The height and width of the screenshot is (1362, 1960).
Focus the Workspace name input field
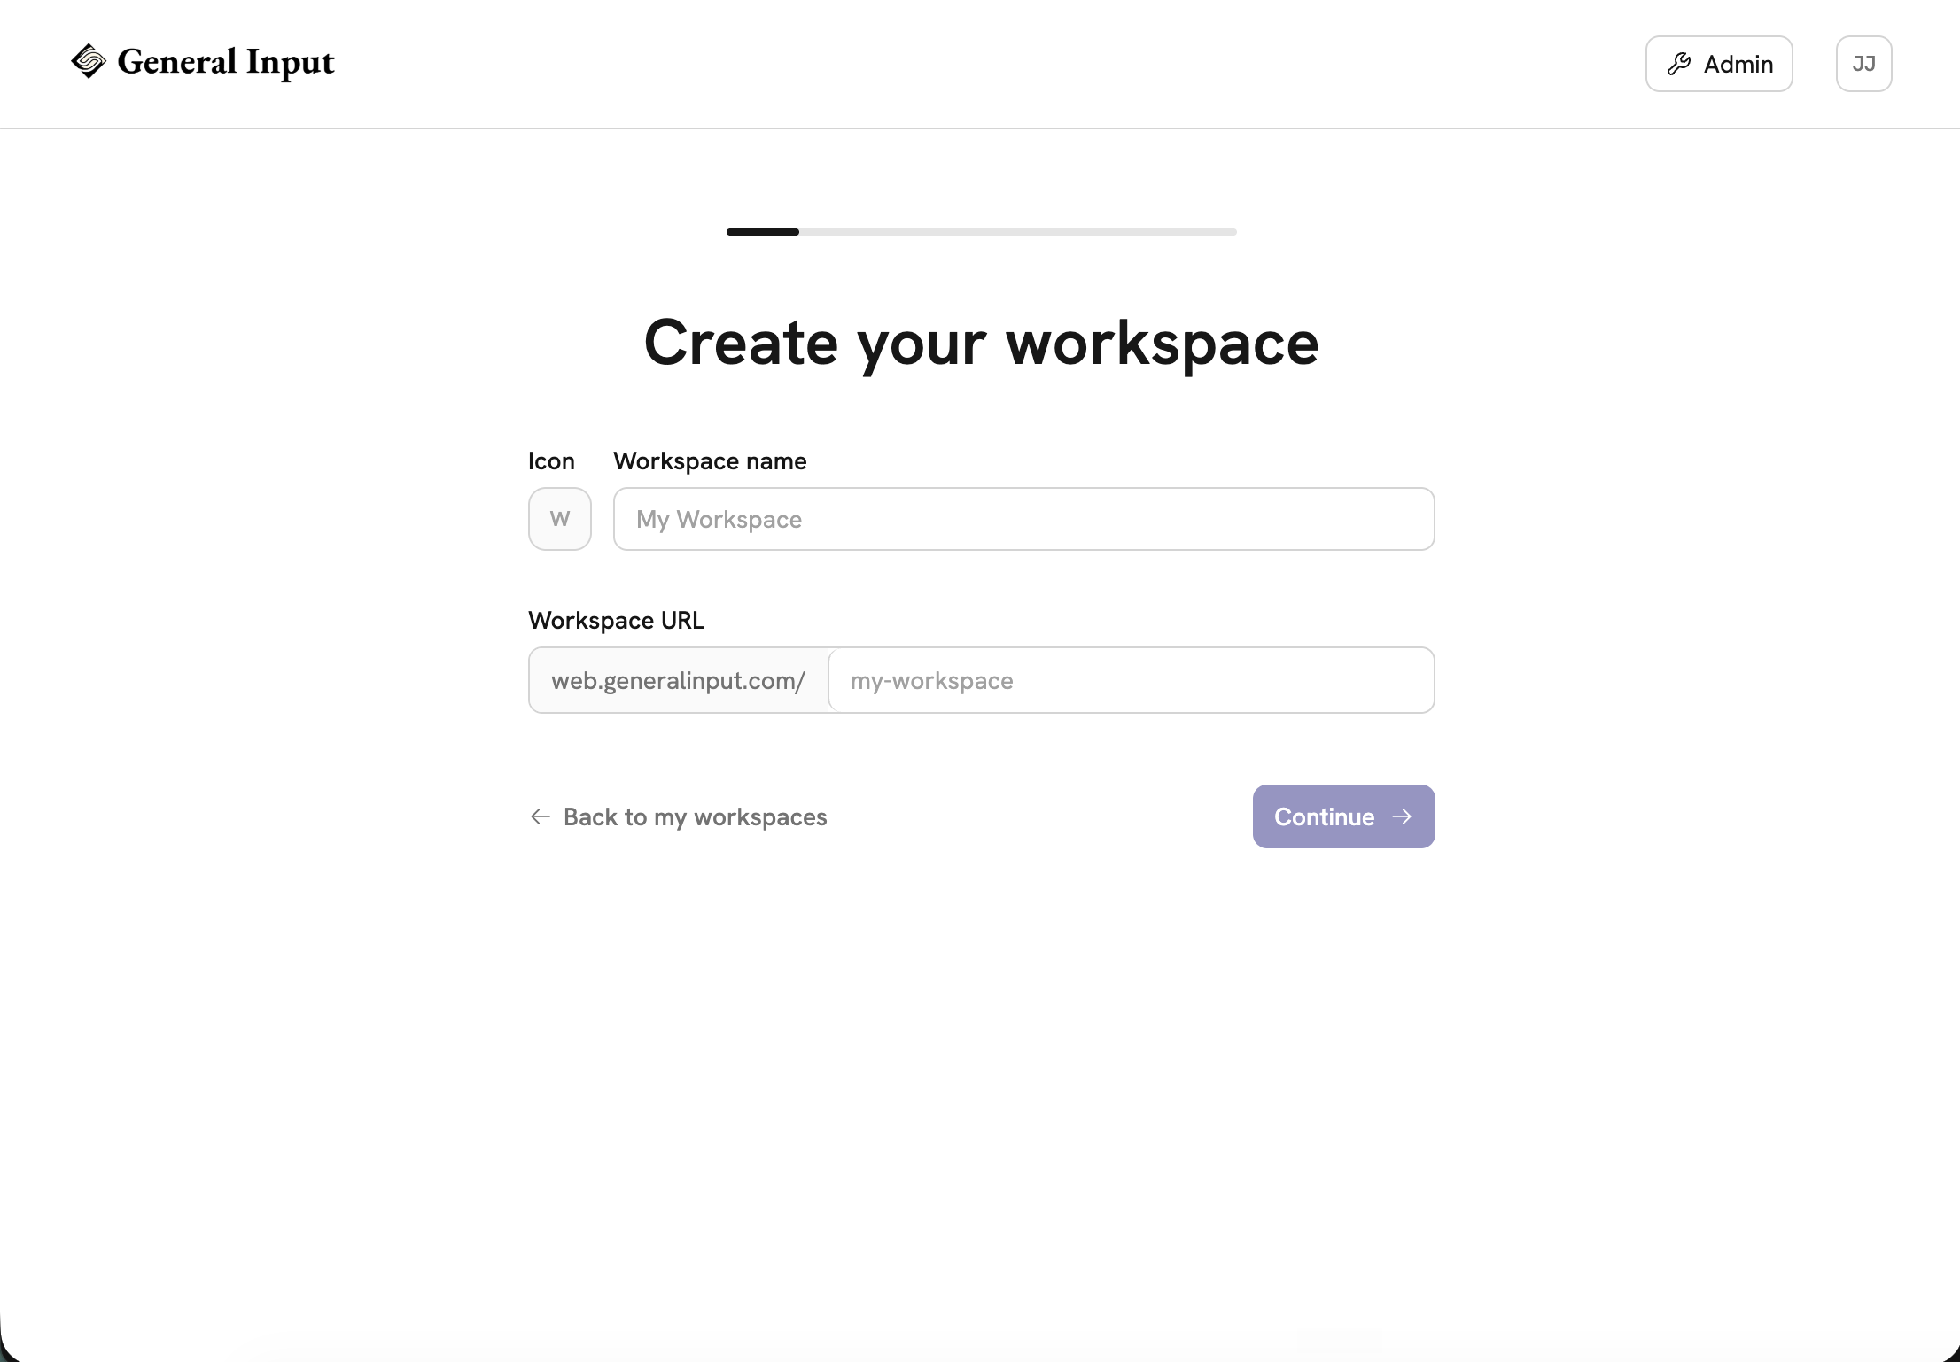[x=1023, y=519]
